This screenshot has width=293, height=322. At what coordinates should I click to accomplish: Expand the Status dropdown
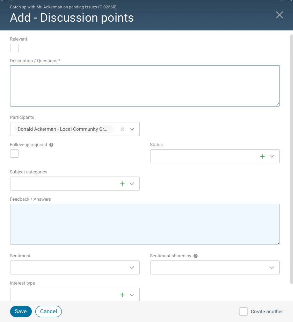coord(272,156)
